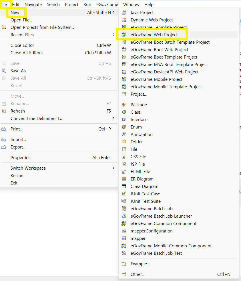Click the Folder icon in submenu
Screen dimensions: 241x281
(124, 142)
